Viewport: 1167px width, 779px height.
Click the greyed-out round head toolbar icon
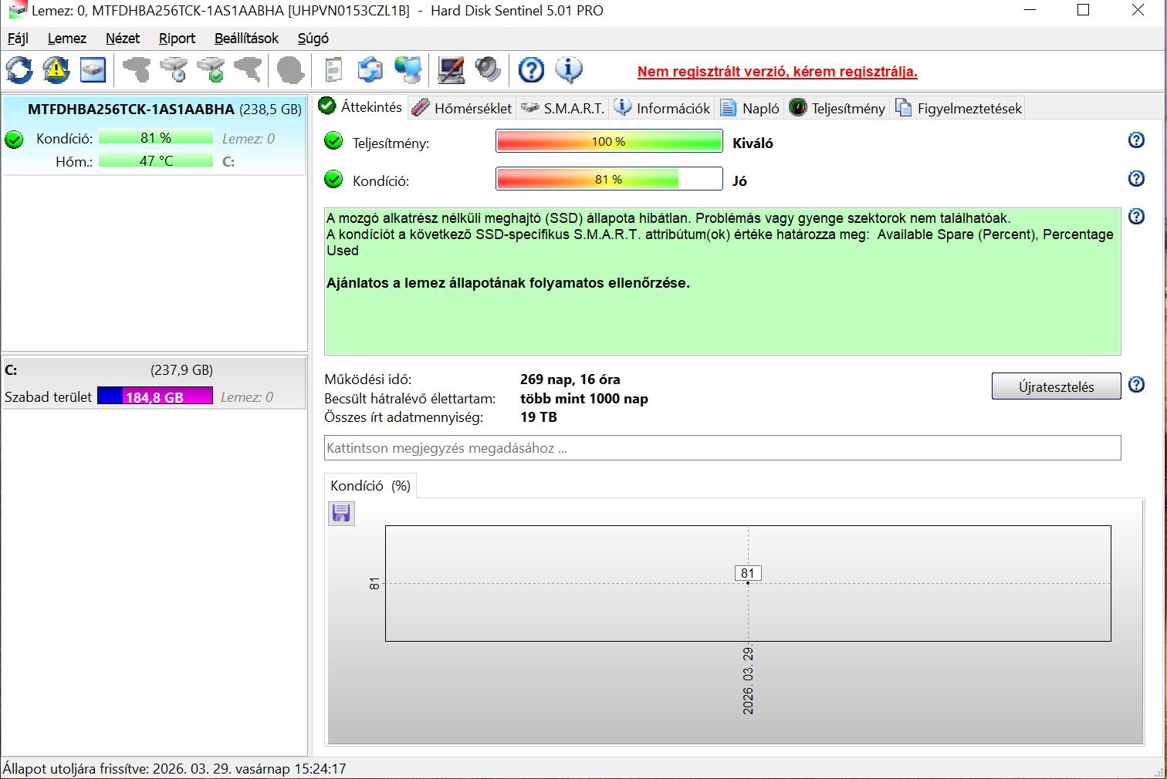pos(290,70)
